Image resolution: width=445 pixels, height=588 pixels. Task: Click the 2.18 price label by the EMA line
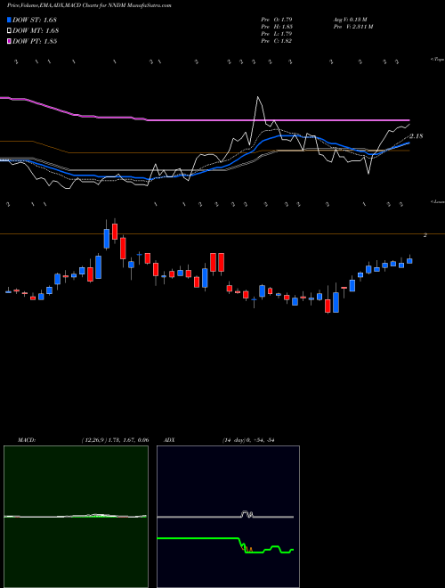pyautogui.click(x=417, y=136)
